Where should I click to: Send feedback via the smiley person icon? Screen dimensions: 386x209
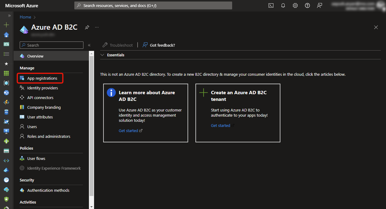coord(319,5)
